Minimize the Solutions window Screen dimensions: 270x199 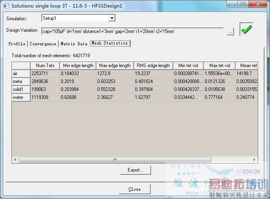[x=232, y=4]
